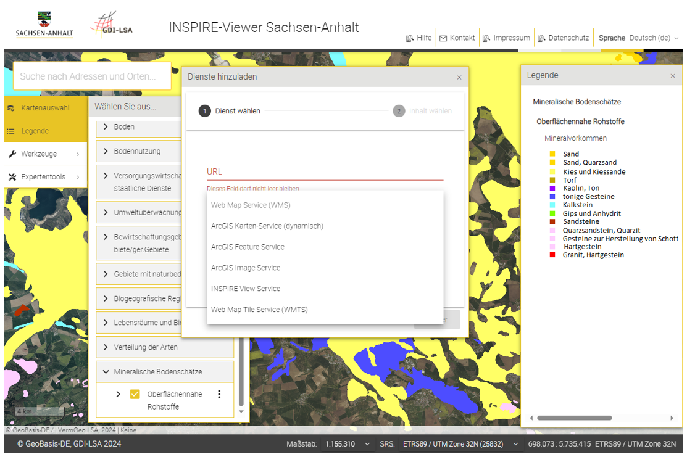687x457 pixels.
Task: Open three-dot menu for Oberflächennahe Rohstoffe
Action: point(219,394)
